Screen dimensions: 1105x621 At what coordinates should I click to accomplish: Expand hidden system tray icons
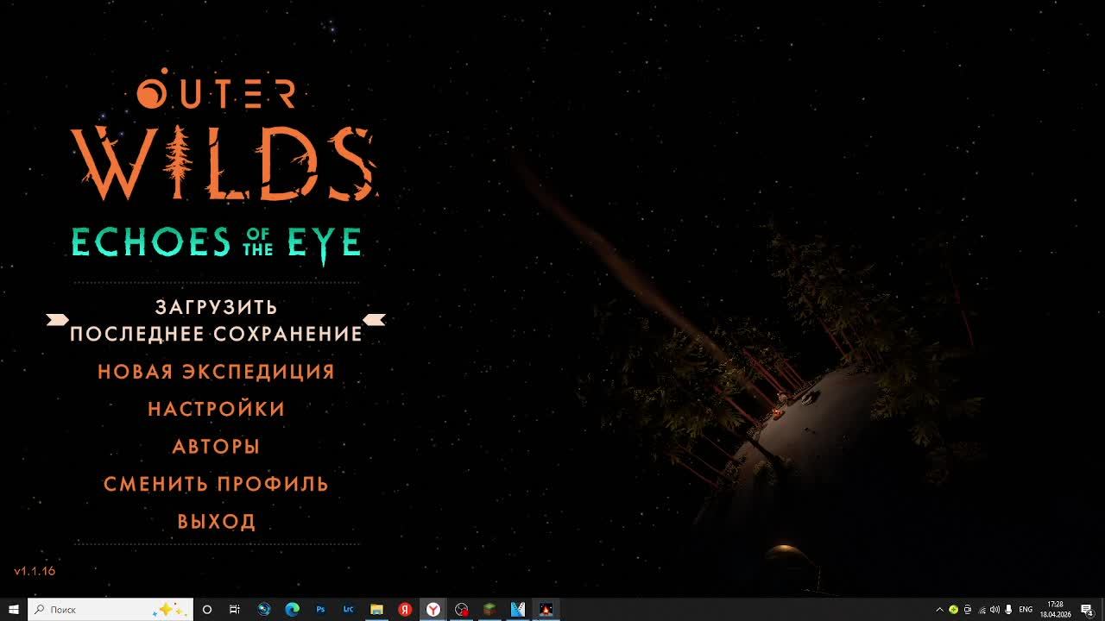click(939, 609)
